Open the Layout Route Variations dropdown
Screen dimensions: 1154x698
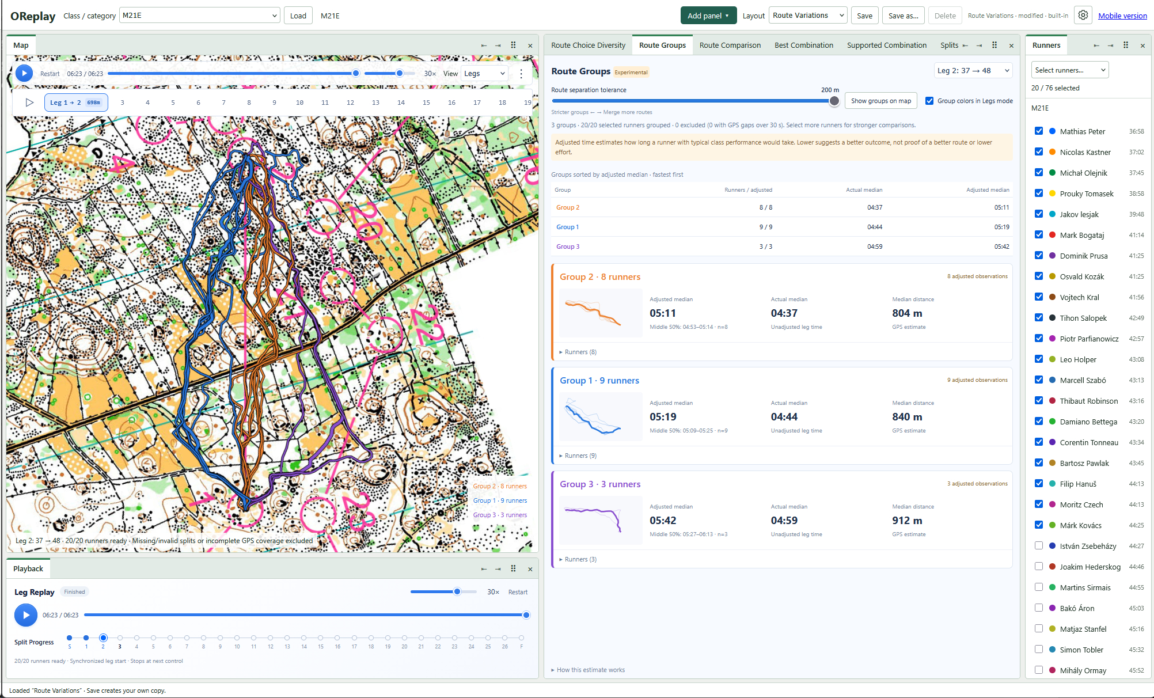tap(808, 16)
